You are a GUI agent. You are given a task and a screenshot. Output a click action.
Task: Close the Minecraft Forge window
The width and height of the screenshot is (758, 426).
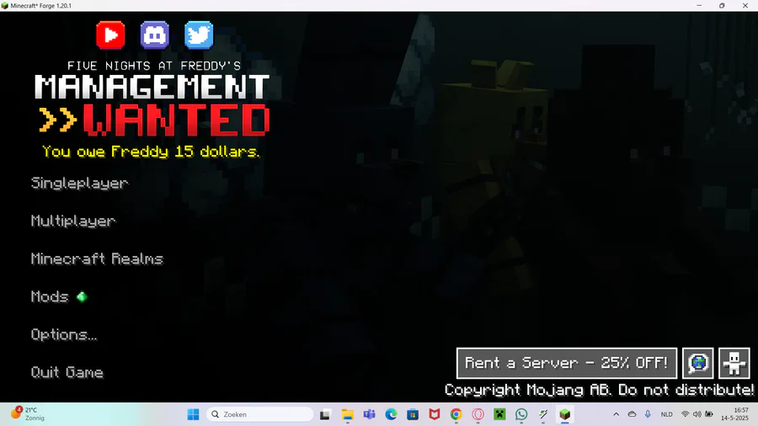click(745, 6)
